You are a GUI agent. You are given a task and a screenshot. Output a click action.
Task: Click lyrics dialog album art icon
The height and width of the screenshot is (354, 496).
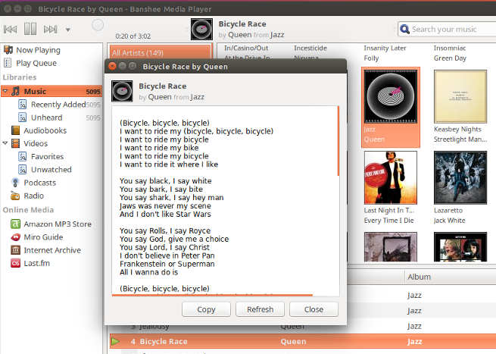(x=122, y=92)
